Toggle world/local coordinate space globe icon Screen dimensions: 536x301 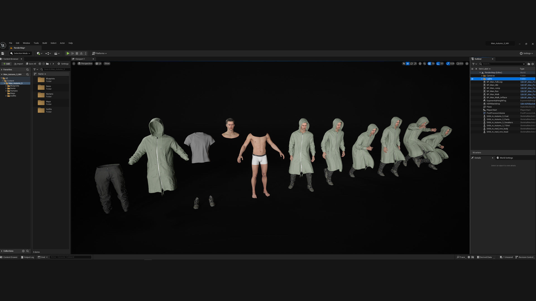pos(420,64)
